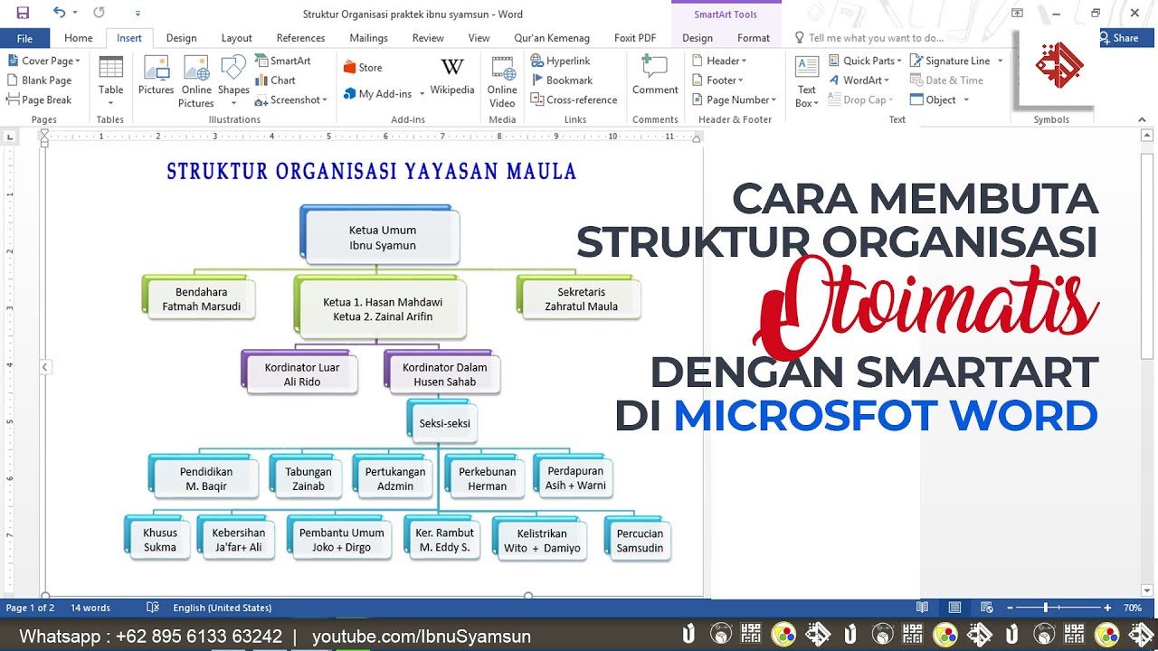This screenshot has height=651, width=1158.
Task: Click the vertical scrollbar up arrow
Action: (1148, 135)
